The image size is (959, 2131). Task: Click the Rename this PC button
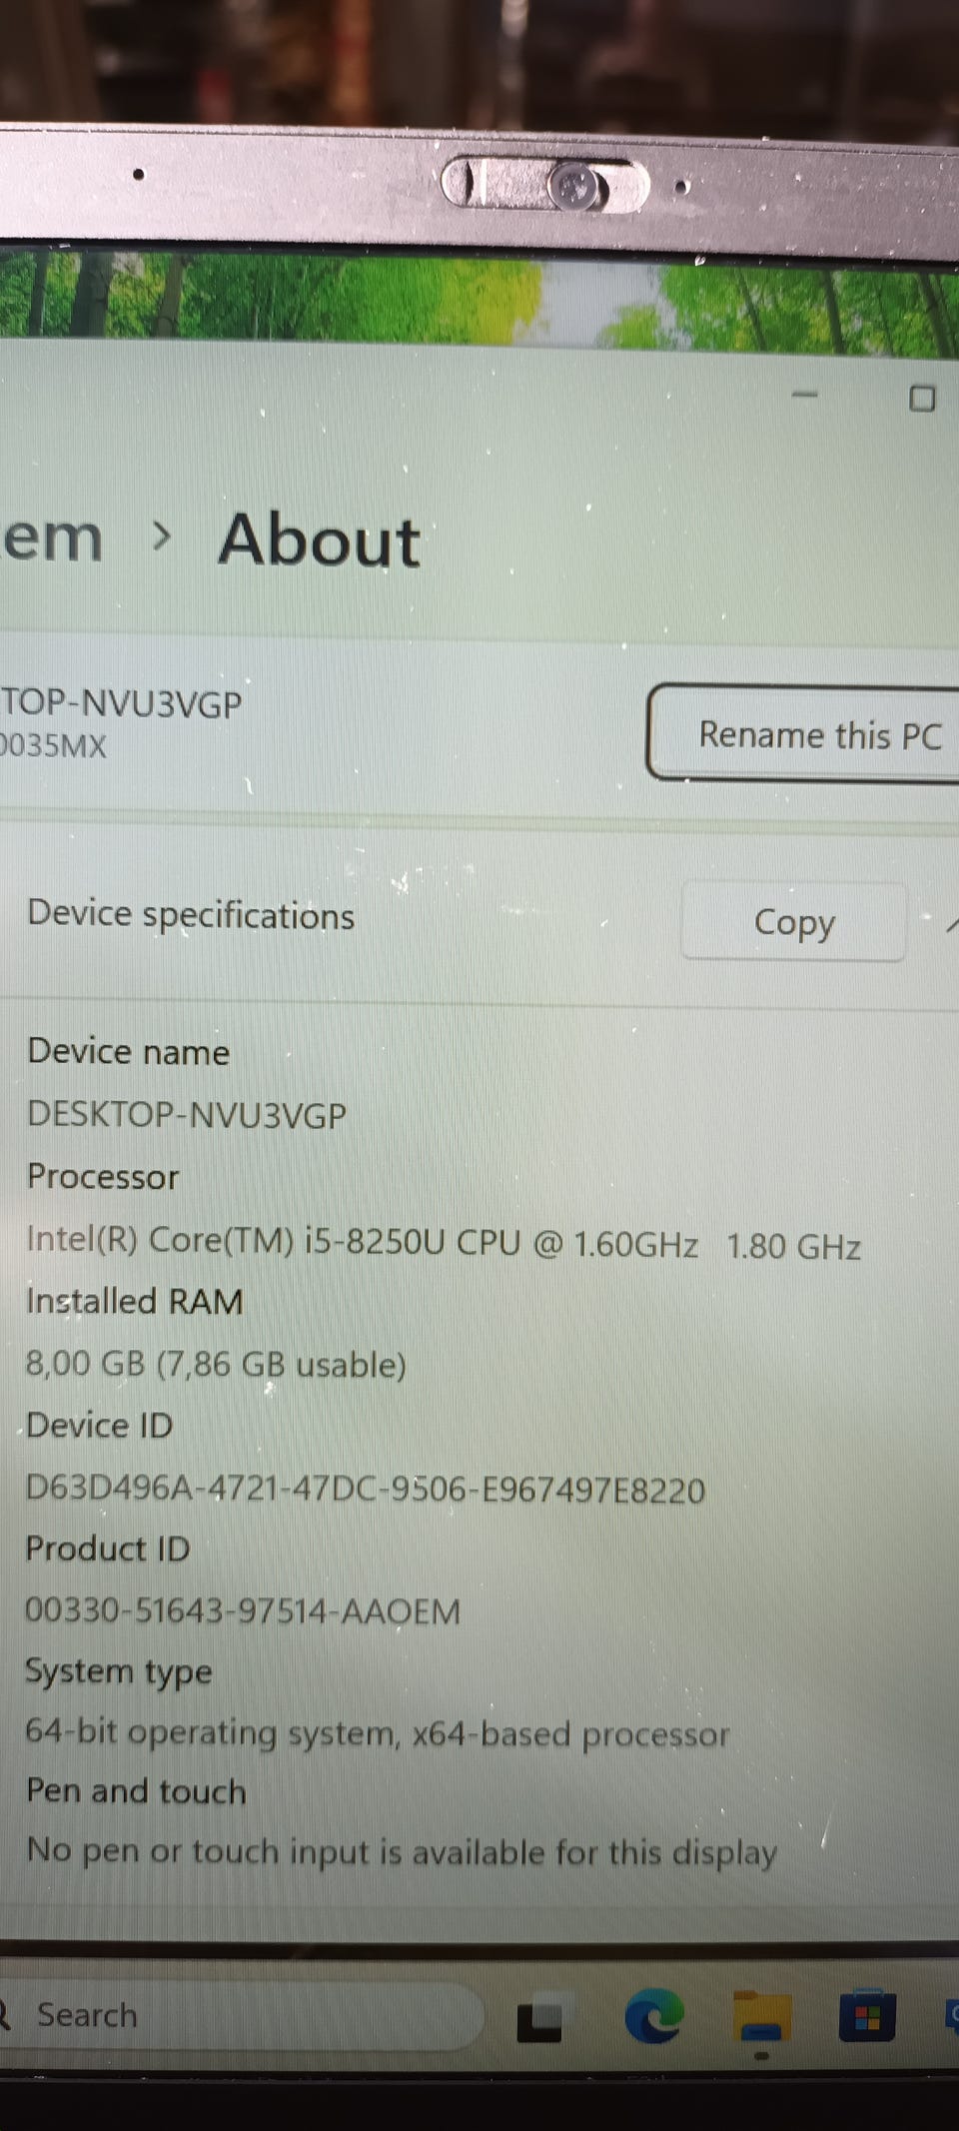pos(804,732)
